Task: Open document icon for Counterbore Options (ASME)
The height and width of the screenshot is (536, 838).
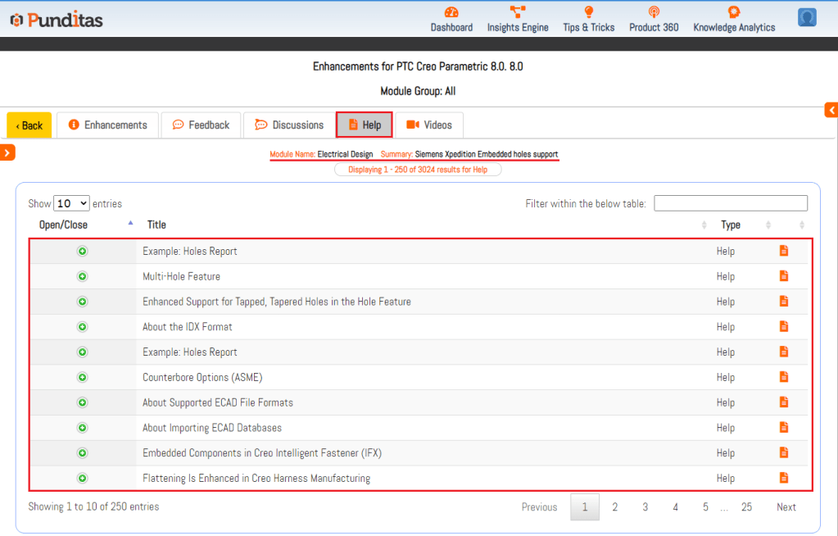Action: tap(784, 377)
